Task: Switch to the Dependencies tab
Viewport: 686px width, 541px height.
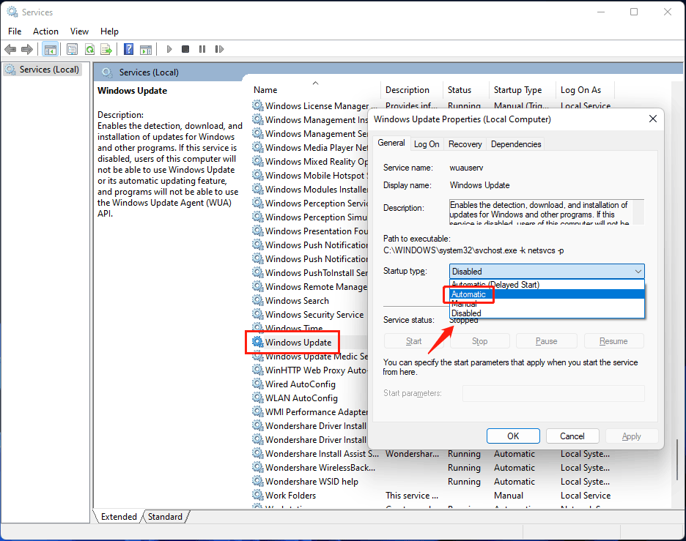Action: tap(516, 144)
